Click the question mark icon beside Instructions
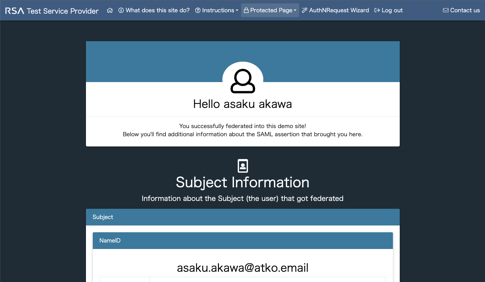Viewport: 485px width, 282px height. pos(198,10)
